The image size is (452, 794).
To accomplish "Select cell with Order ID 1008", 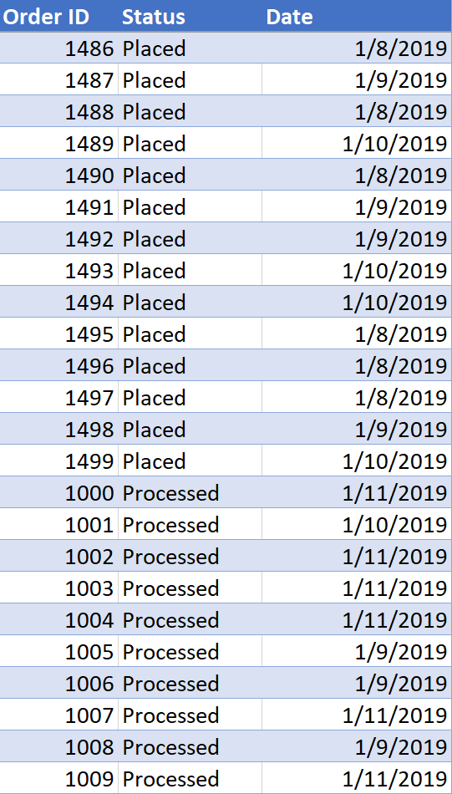I will click(59, 747).
